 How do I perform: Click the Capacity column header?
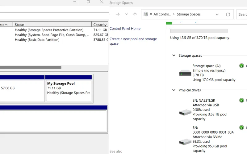[100, 25]
